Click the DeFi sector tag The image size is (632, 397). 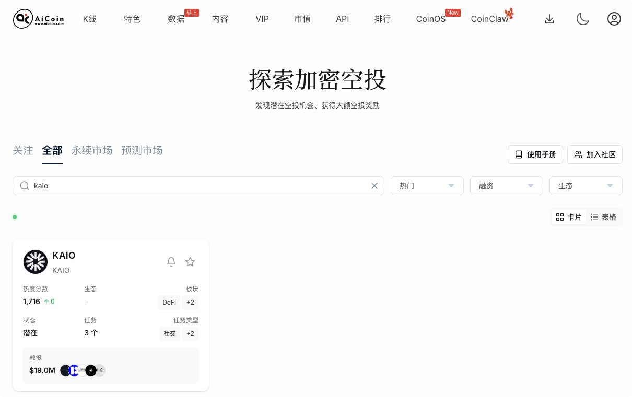point(169,303)
